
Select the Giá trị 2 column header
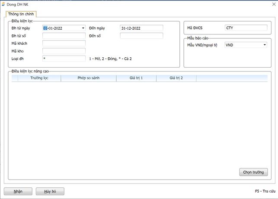tap(176, 78)
